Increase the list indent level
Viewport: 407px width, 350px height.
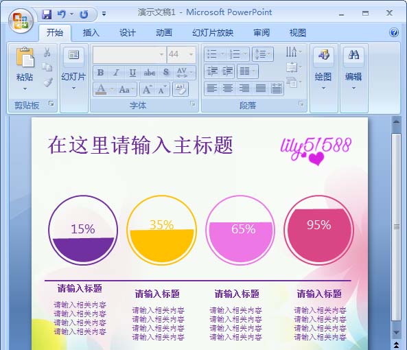click(x=228, y=71)
